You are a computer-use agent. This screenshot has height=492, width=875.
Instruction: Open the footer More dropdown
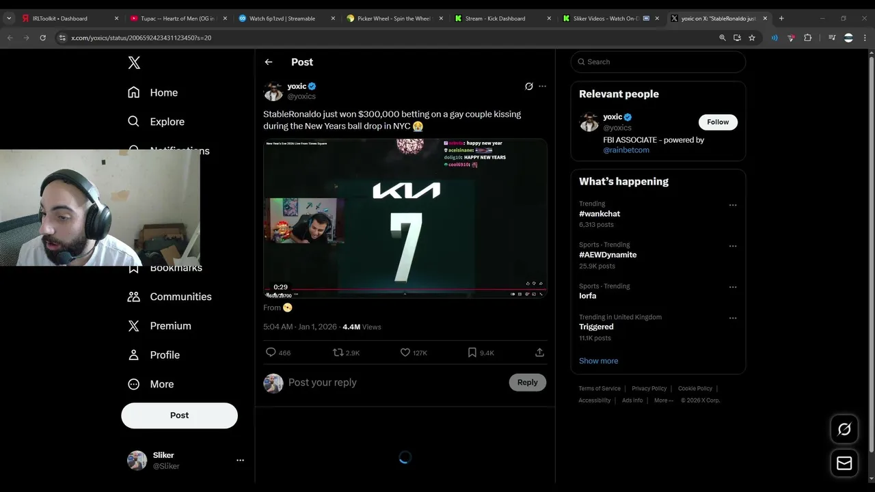pos(663,400)
